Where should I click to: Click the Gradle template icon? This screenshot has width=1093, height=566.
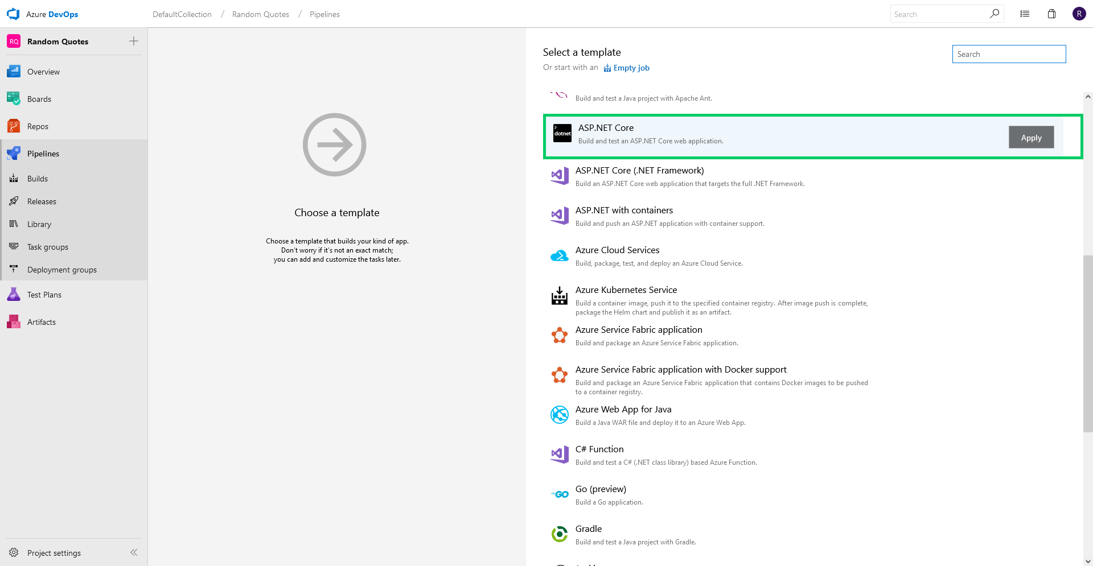(560, 534)
